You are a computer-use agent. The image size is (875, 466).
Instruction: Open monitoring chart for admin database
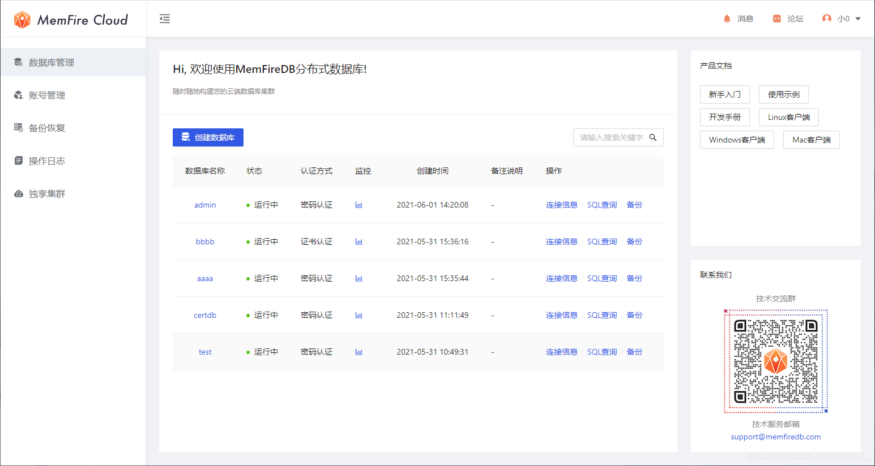(358, 205)
